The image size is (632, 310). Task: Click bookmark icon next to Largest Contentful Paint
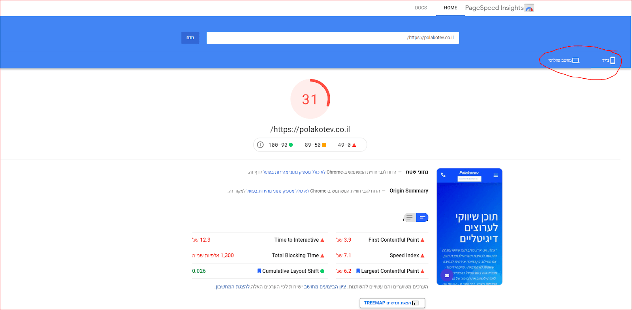tap(358, 271)
